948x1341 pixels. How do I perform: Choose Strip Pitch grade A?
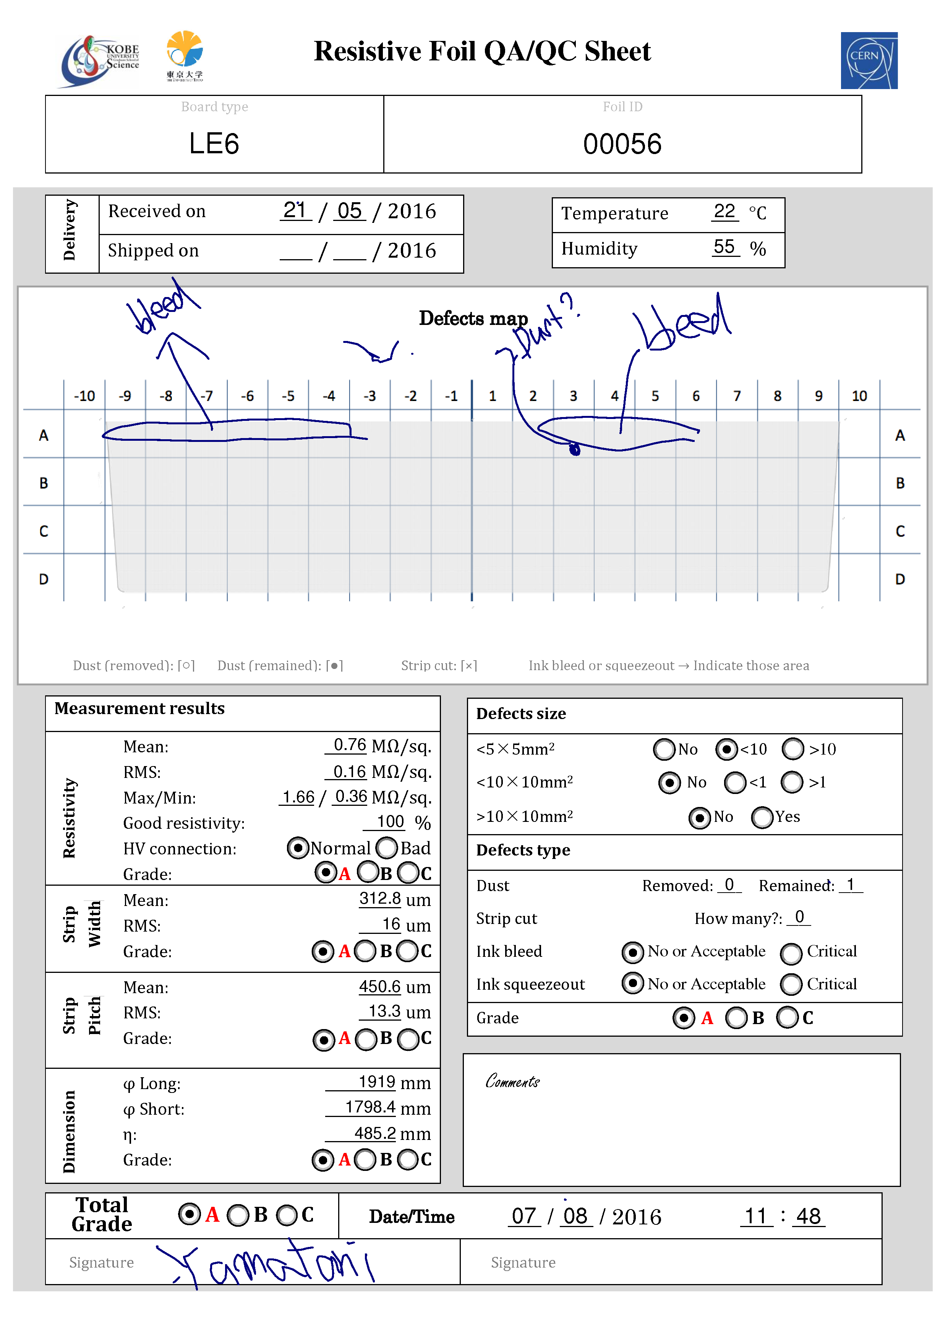coord(324,1040)
